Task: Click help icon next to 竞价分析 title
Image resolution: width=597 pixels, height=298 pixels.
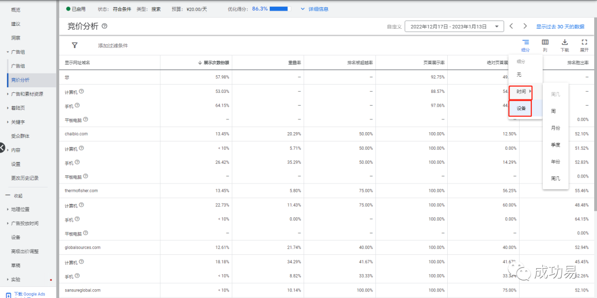Action: pos(104,26)
